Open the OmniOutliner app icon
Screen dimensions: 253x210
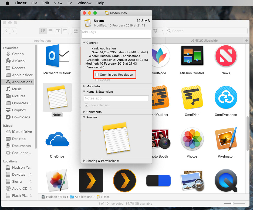point(160,97)
